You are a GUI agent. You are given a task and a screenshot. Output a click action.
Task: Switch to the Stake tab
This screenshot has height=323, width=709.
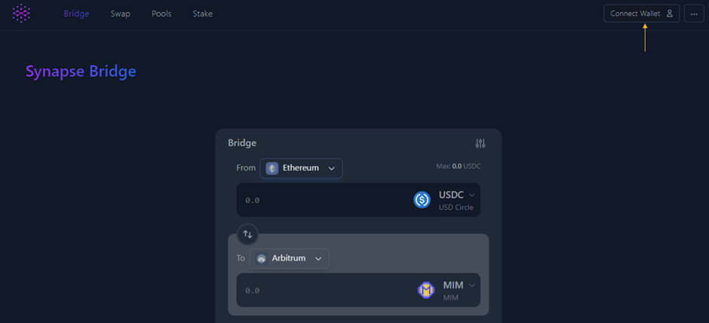pos(202,14)
